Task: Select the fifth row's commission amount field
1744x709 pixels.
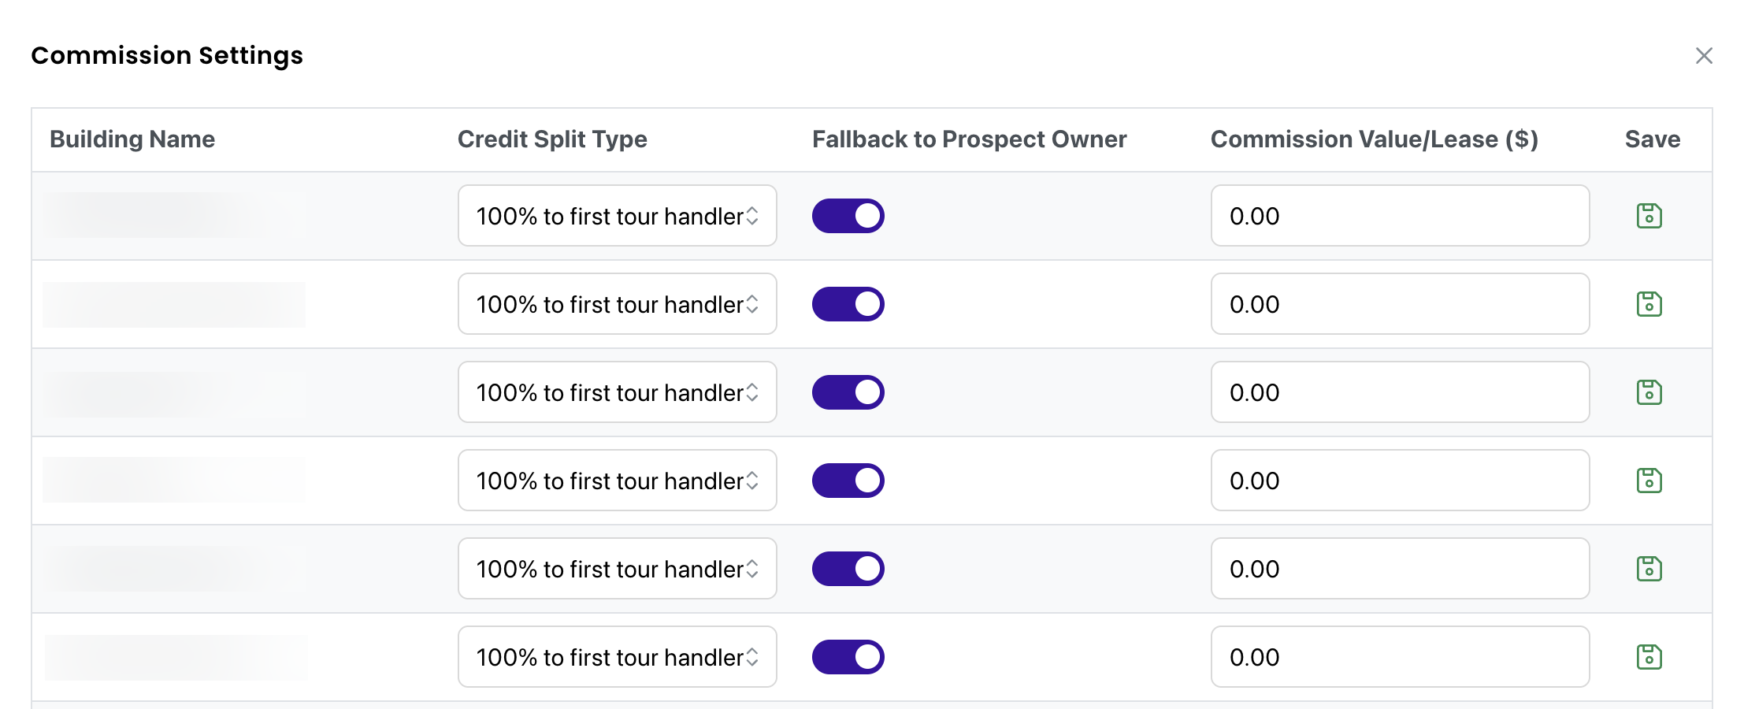Action: click(1400, 569)
